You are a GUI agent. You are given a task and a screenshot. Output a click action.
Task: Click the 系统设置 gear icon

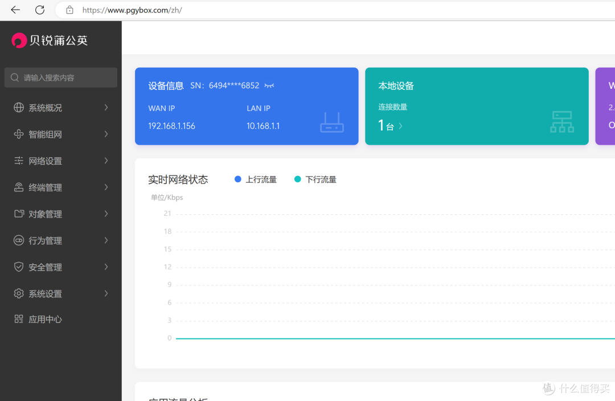pos(19,293)
